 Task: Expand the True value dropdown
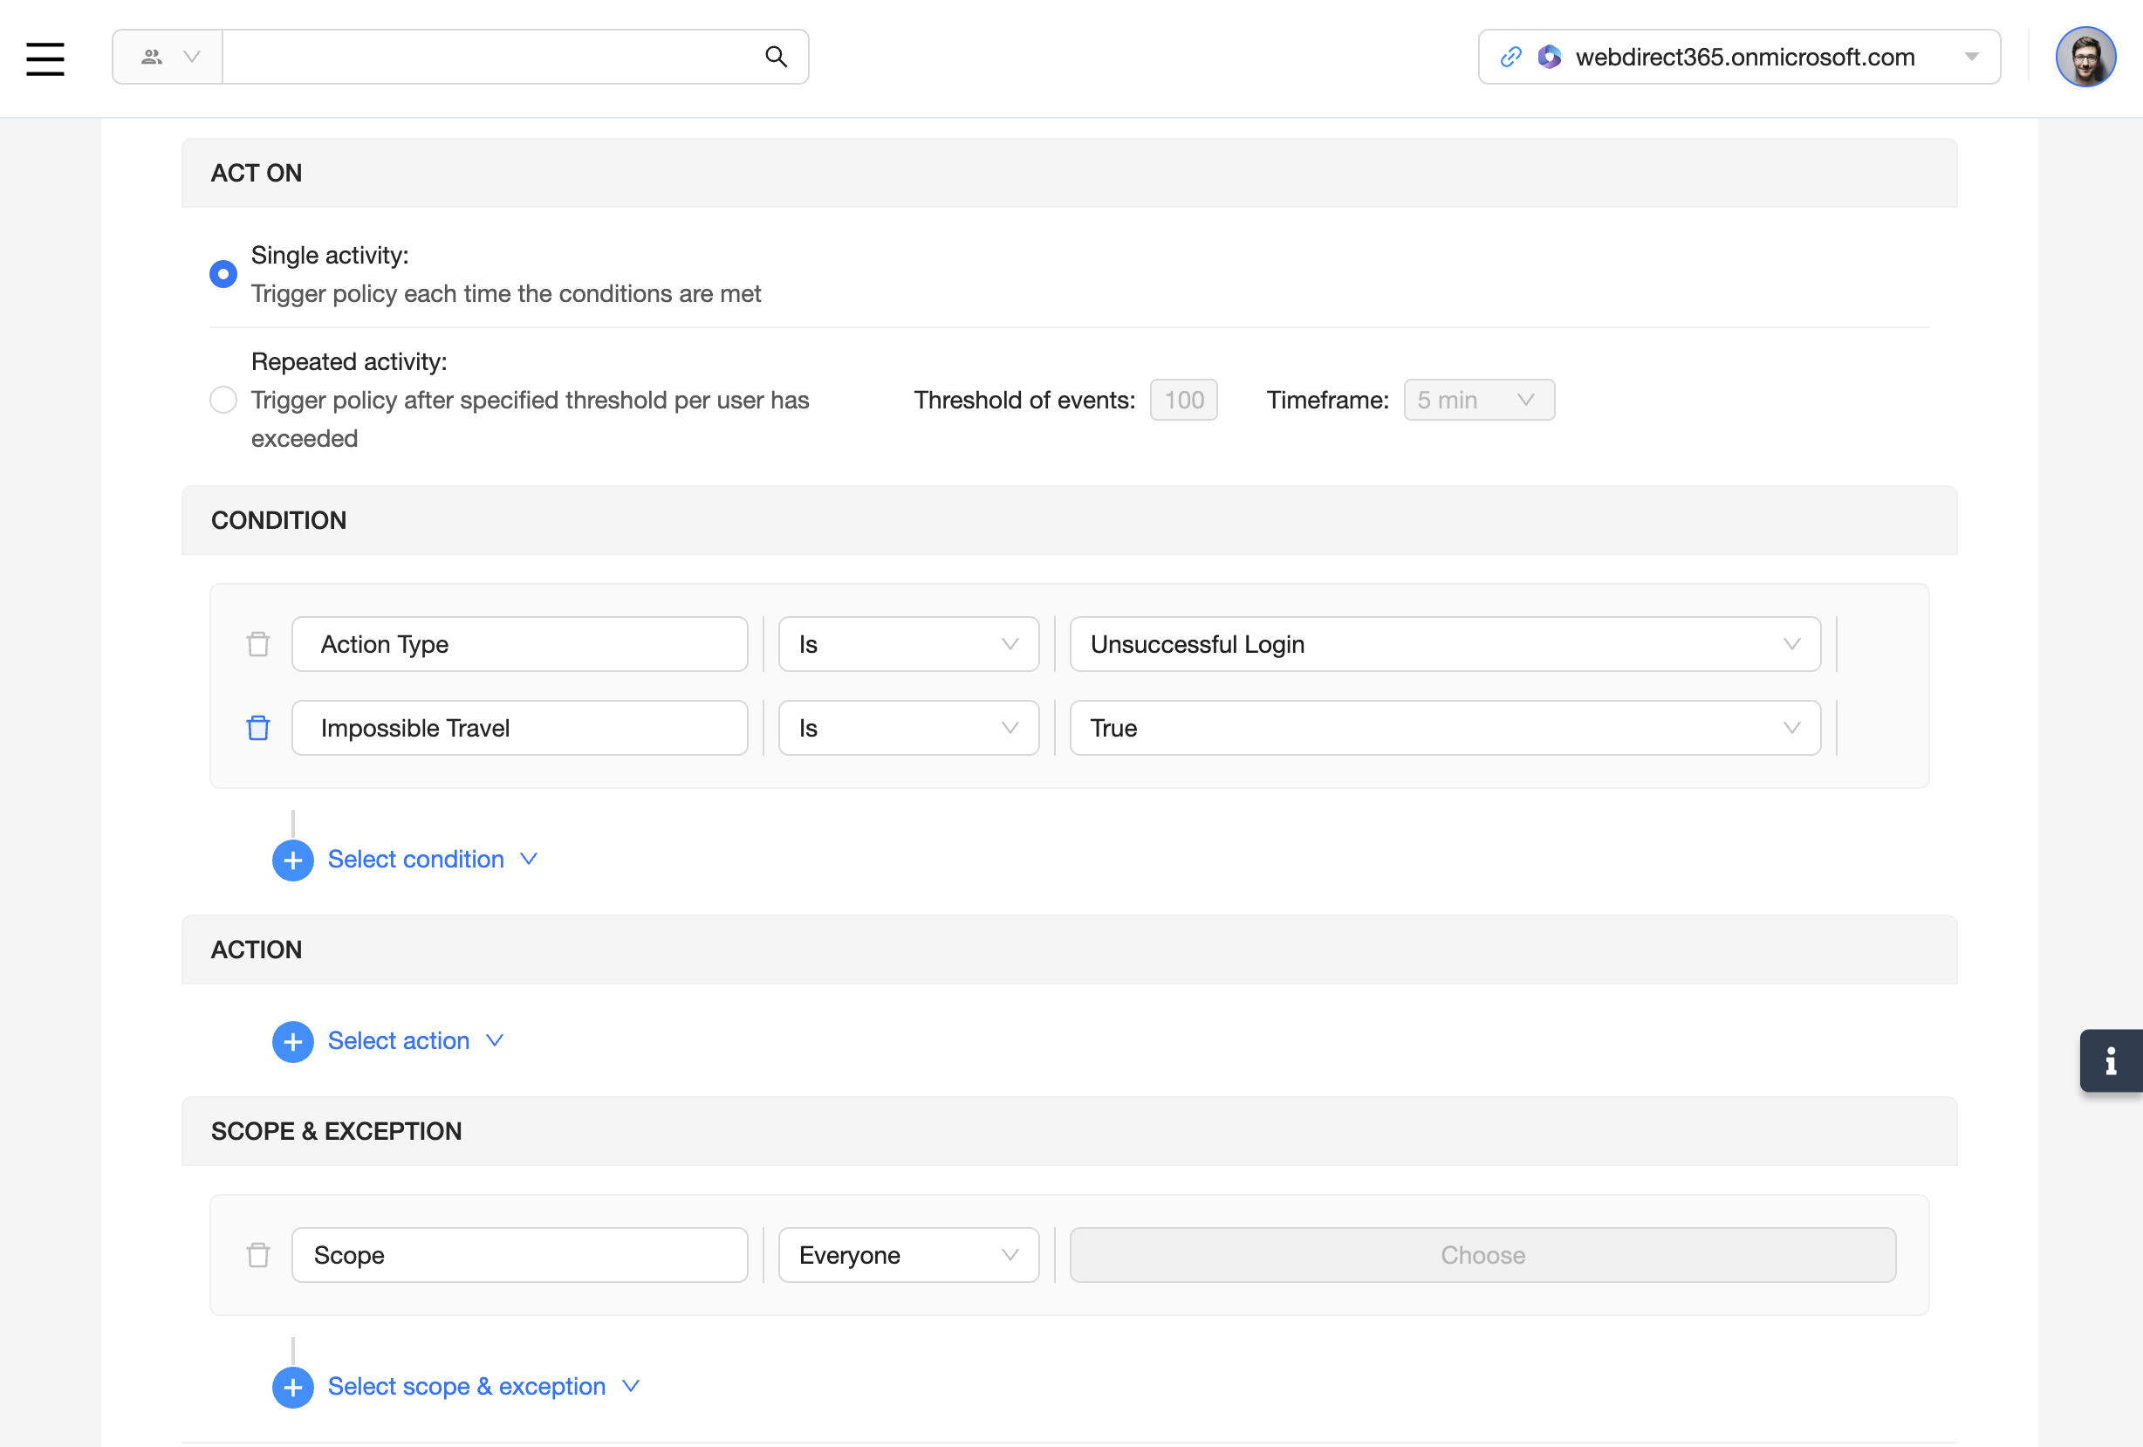(x=1444, y=728)
